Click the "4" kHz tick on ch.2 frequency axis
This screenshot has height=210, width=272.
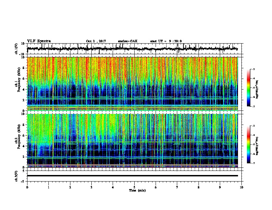coord(24,146)
